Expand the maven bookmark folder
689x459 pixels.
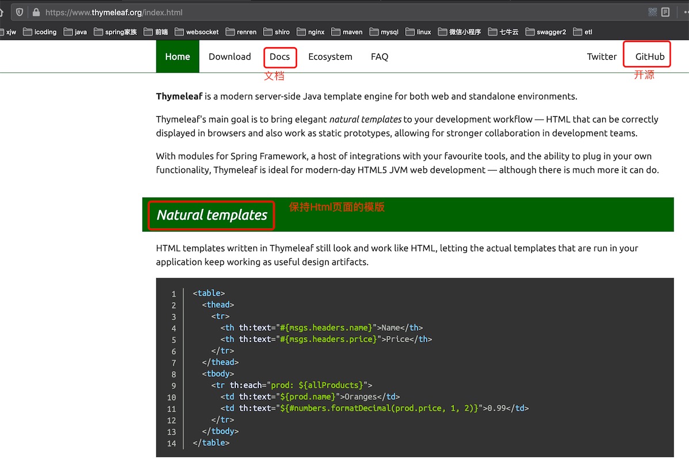[347, 32]
